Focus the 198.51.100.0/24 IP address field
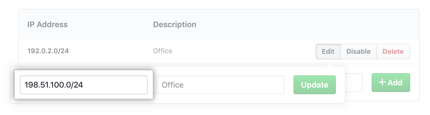430x115 pixels. tap(83, 85)
